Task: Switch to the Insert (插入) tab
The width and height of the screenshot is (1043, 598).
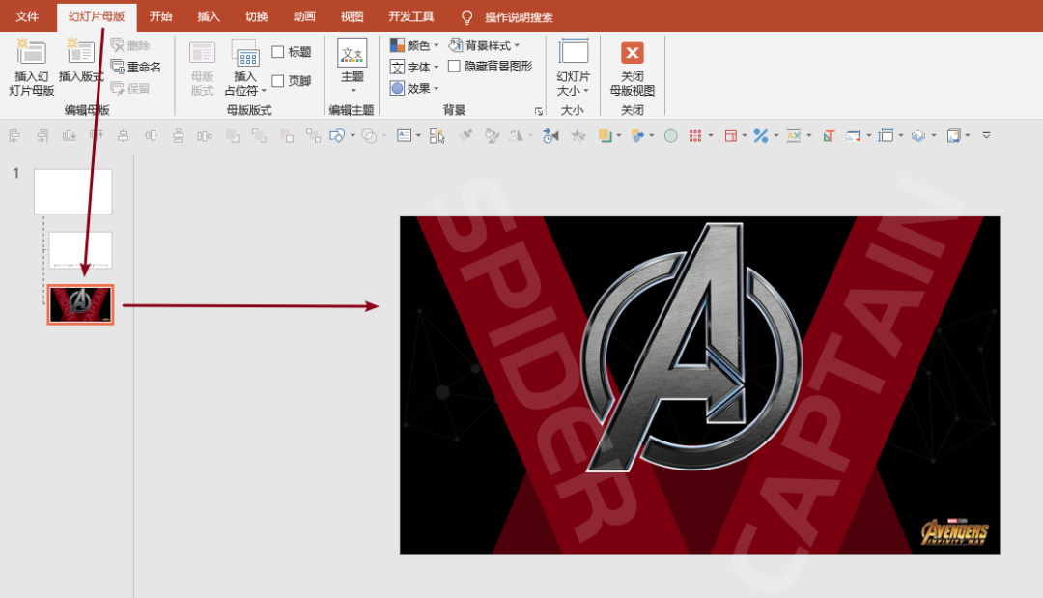Action: tap(209, 16)
